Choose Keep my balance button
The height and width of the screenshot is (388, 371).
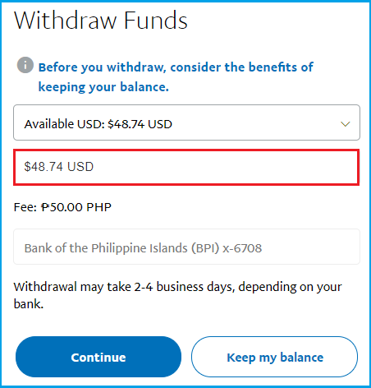[275, 357]
